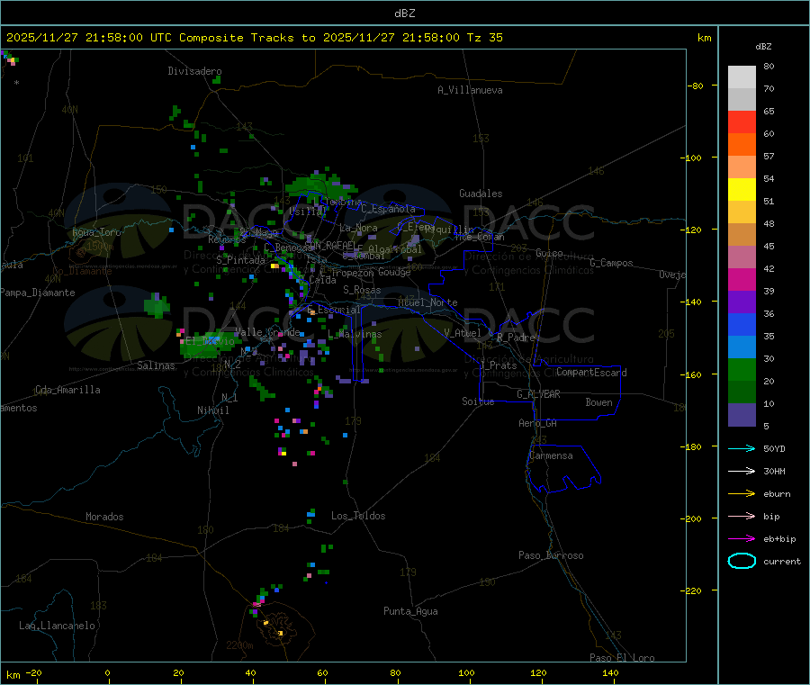Click the Lag.Llancanelo label
The height and width of the screenshot is (685, 810).
58,626
